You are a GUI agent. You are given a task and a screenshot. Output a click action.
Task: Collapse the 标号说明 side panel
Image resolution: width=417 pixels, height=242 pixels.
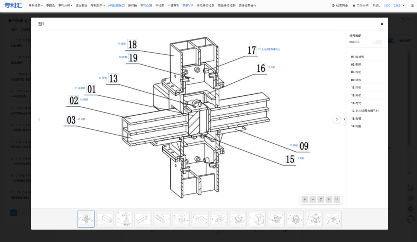point(345,120)
